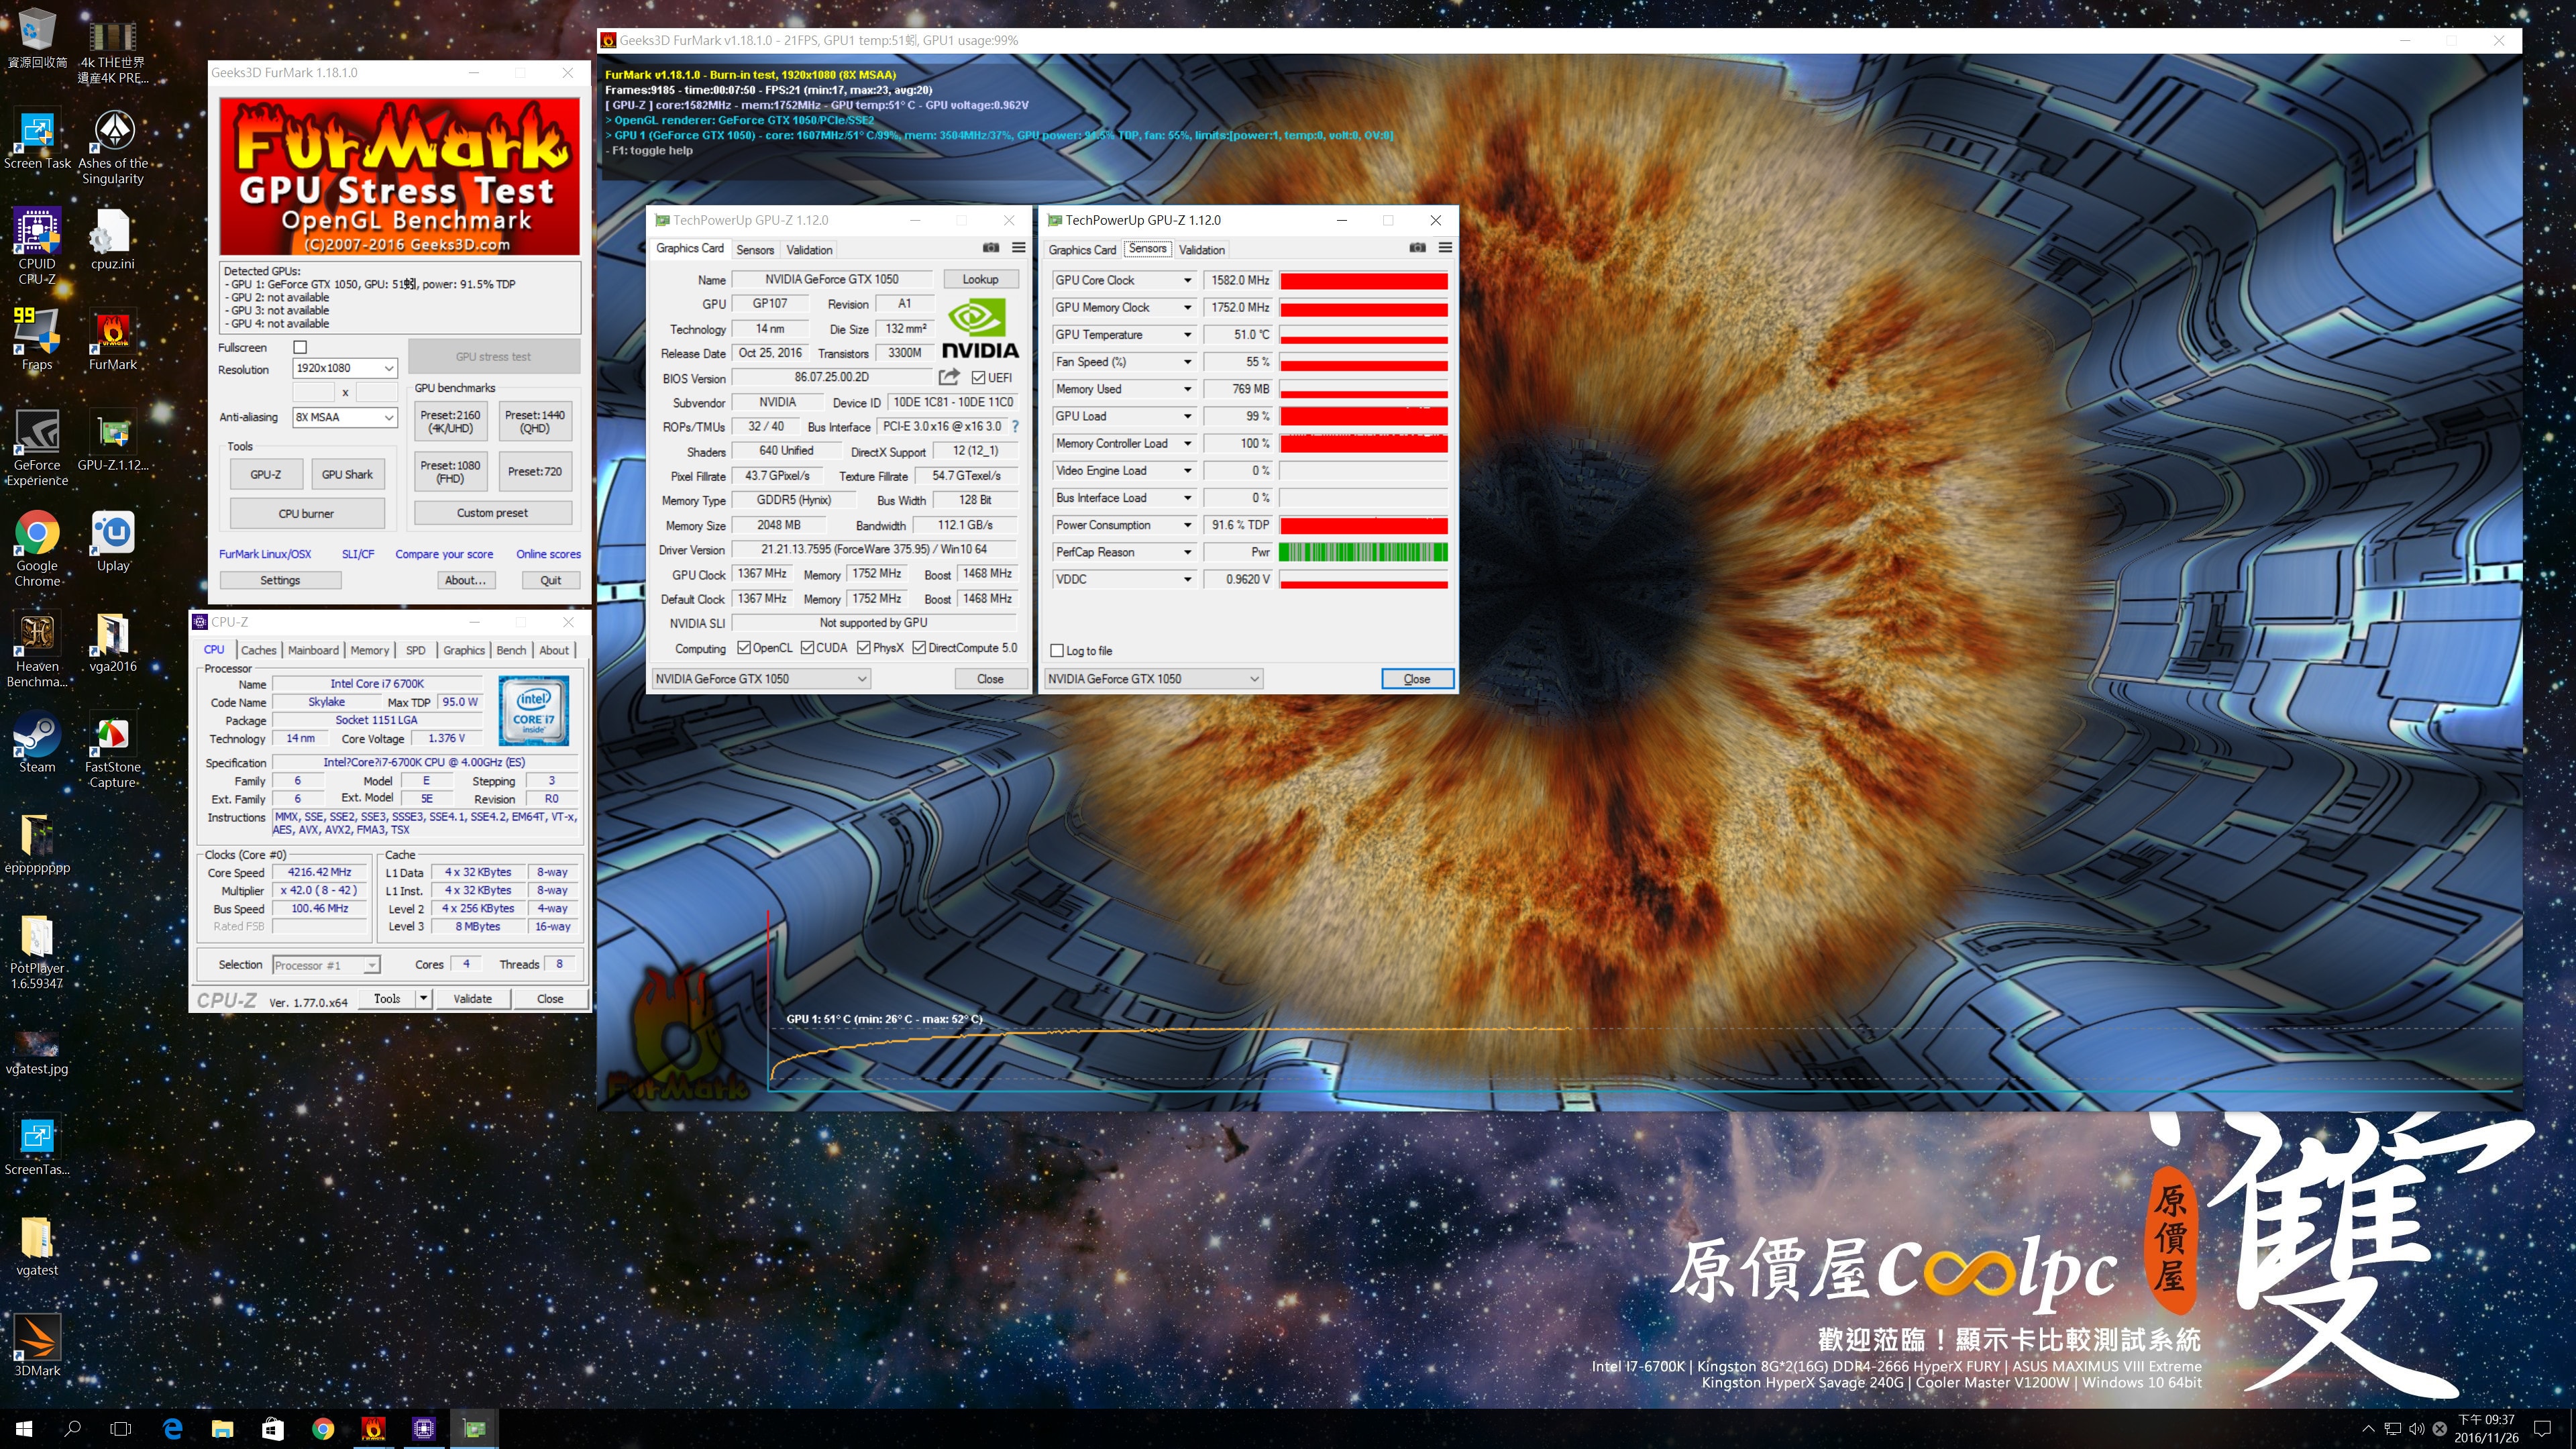
Task: Open CPU-Z Tools dropdown arrow
Action: click(x=423, y=998)
